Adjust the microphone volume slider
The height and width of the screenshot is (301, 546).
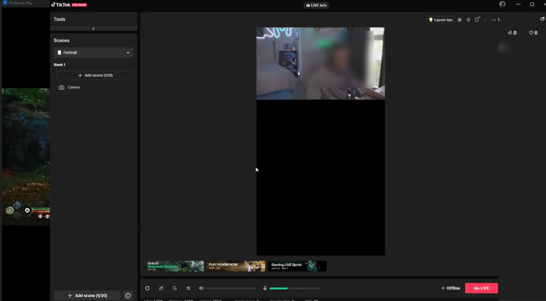294,288
